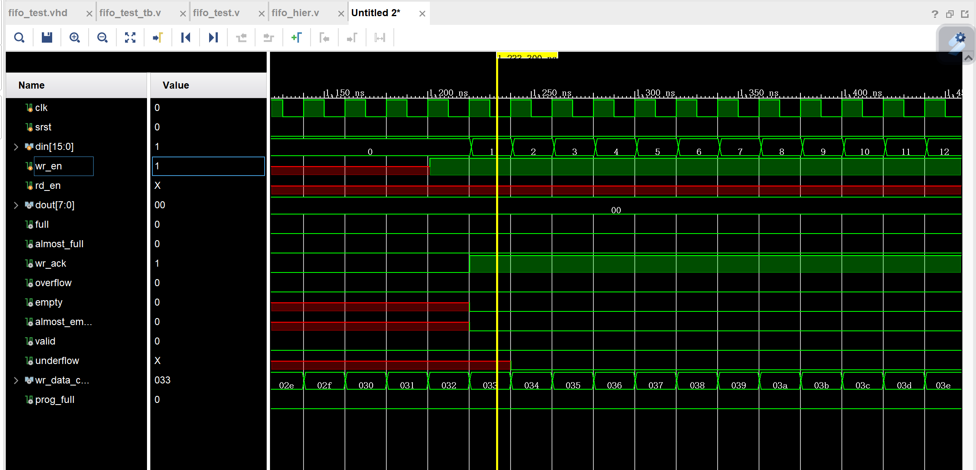Save the waveform configuration

pyautogui.click(x=47, y=37)
